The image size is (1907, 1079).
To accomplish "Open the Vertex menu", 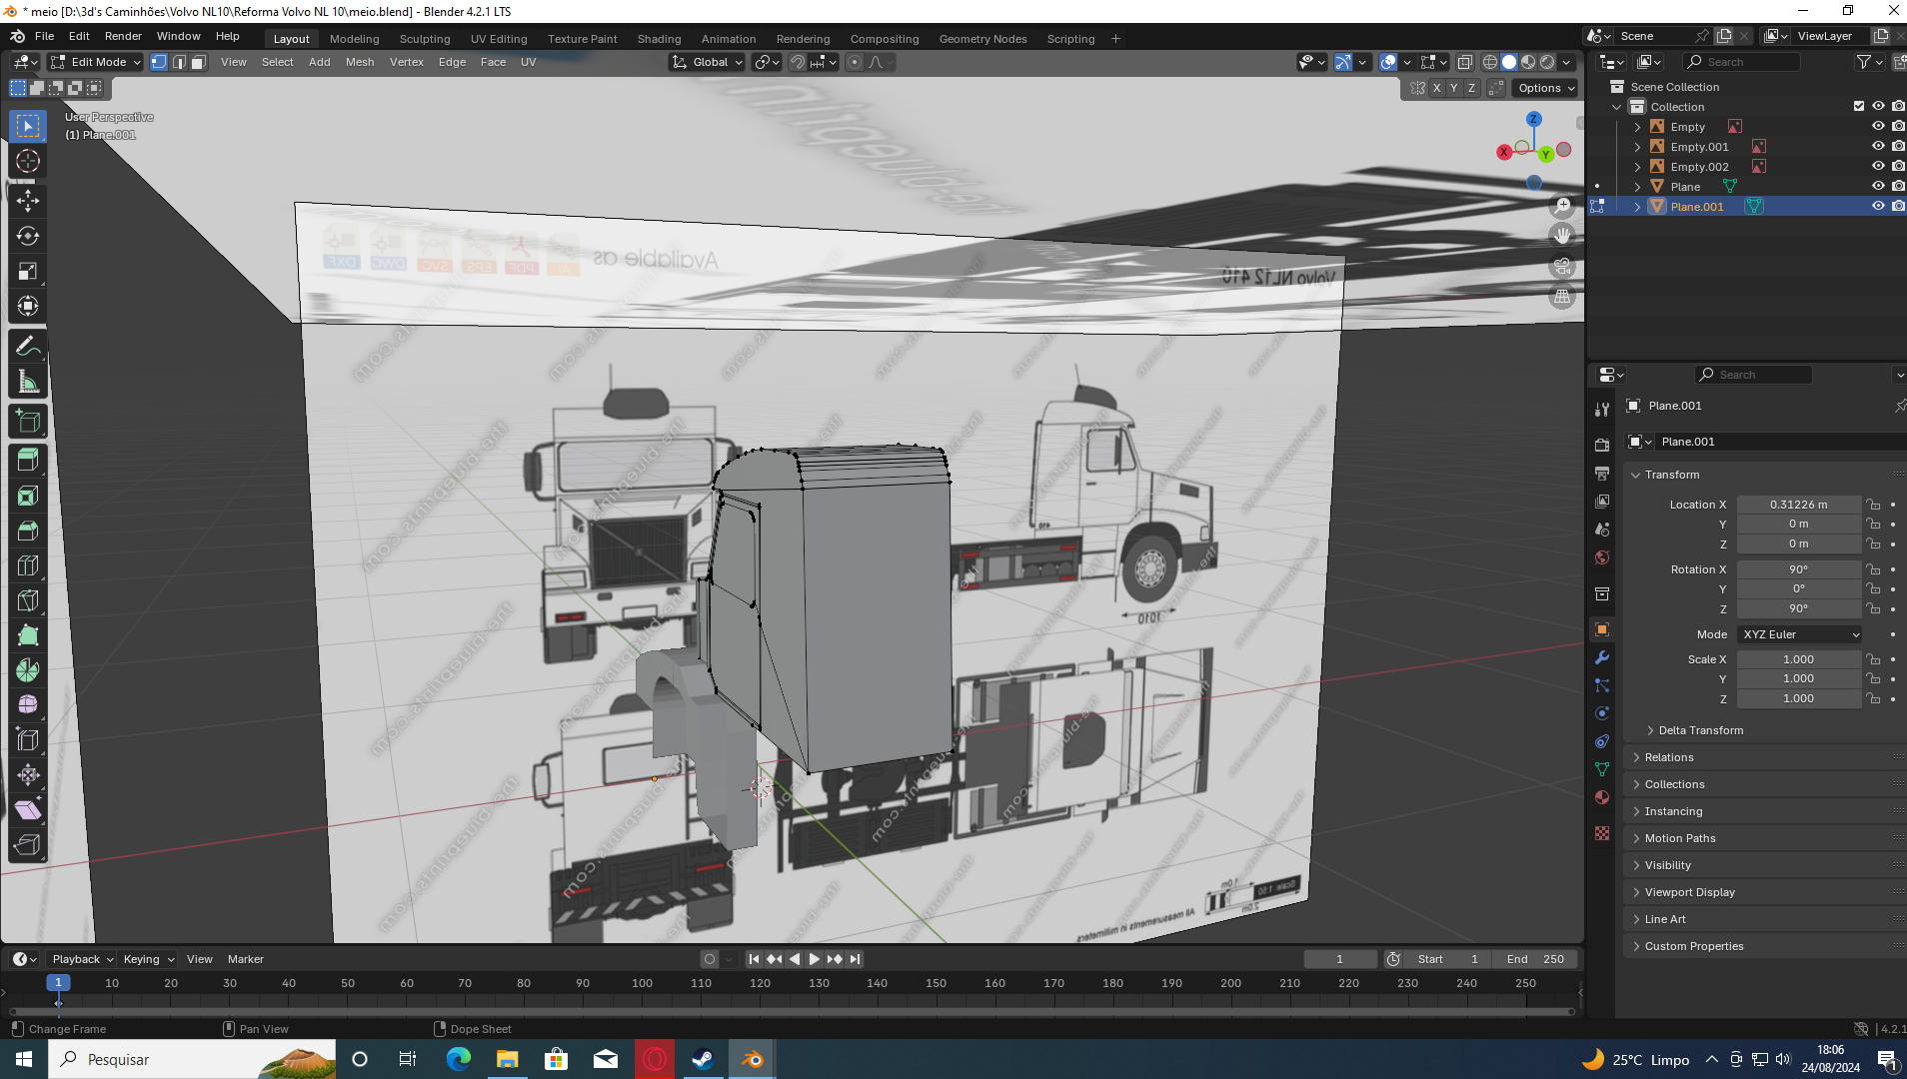I will [x=407, y=62].
